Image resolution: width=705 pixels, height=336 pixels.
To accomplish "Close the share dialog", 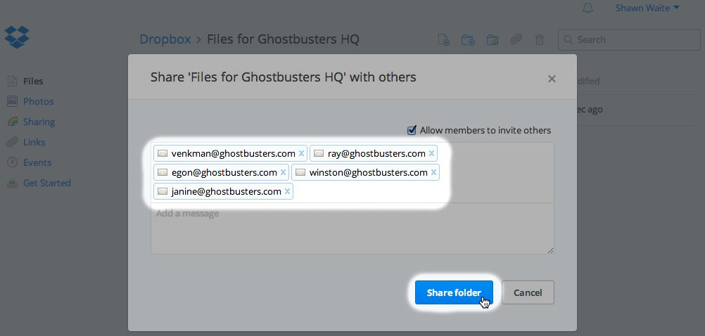I will click(552, 79).
